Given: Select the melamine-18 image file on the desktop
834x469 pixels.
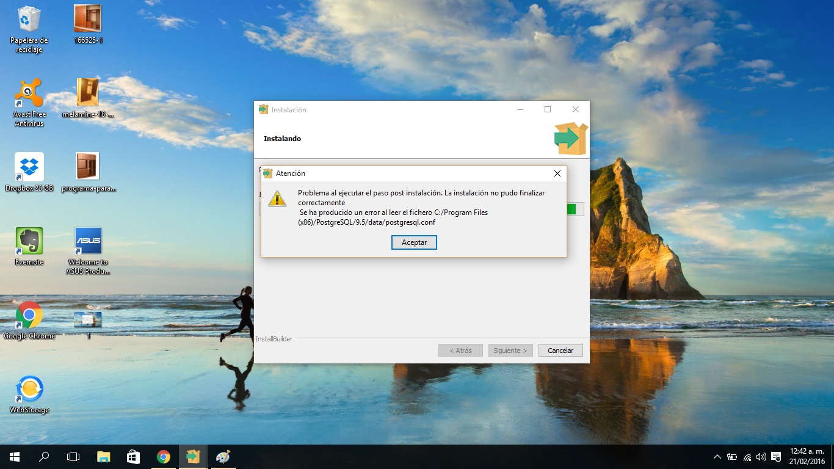Looking at the screenshot, I should coord(88,93).
